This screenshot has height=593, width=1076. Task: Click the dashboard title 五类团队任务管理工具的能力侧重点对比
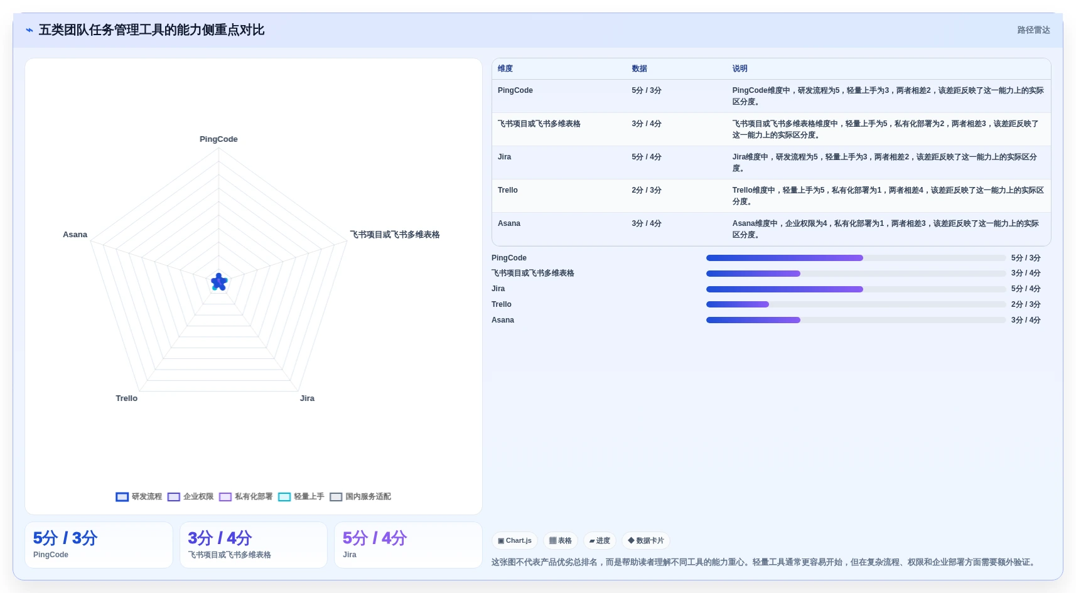[x=151, y=30]
